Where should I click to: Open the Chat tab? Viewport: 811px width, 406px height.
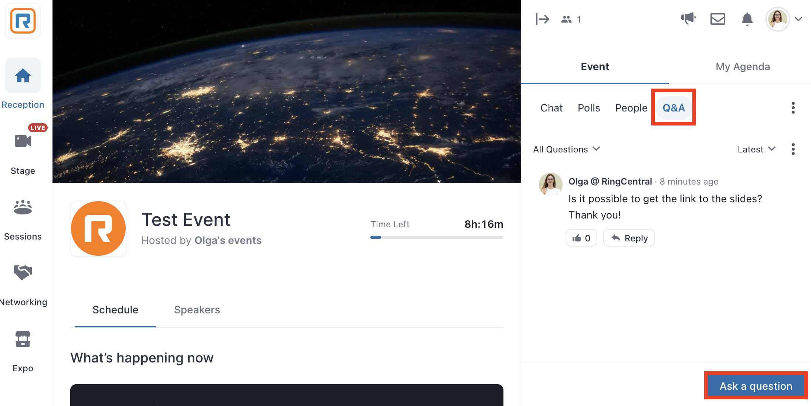[x=552, y=108]
